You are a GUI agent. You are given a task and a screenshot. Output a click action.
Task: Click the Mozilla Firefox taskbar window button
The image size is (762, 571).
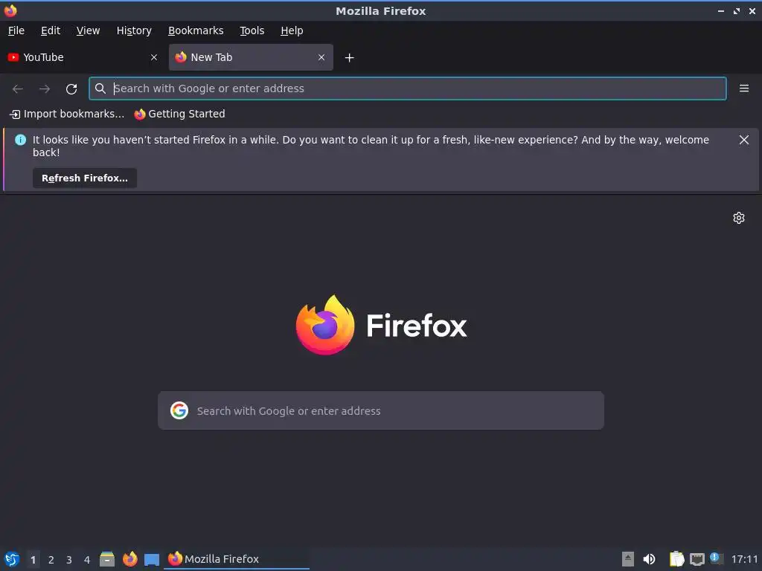coord(237,559)
